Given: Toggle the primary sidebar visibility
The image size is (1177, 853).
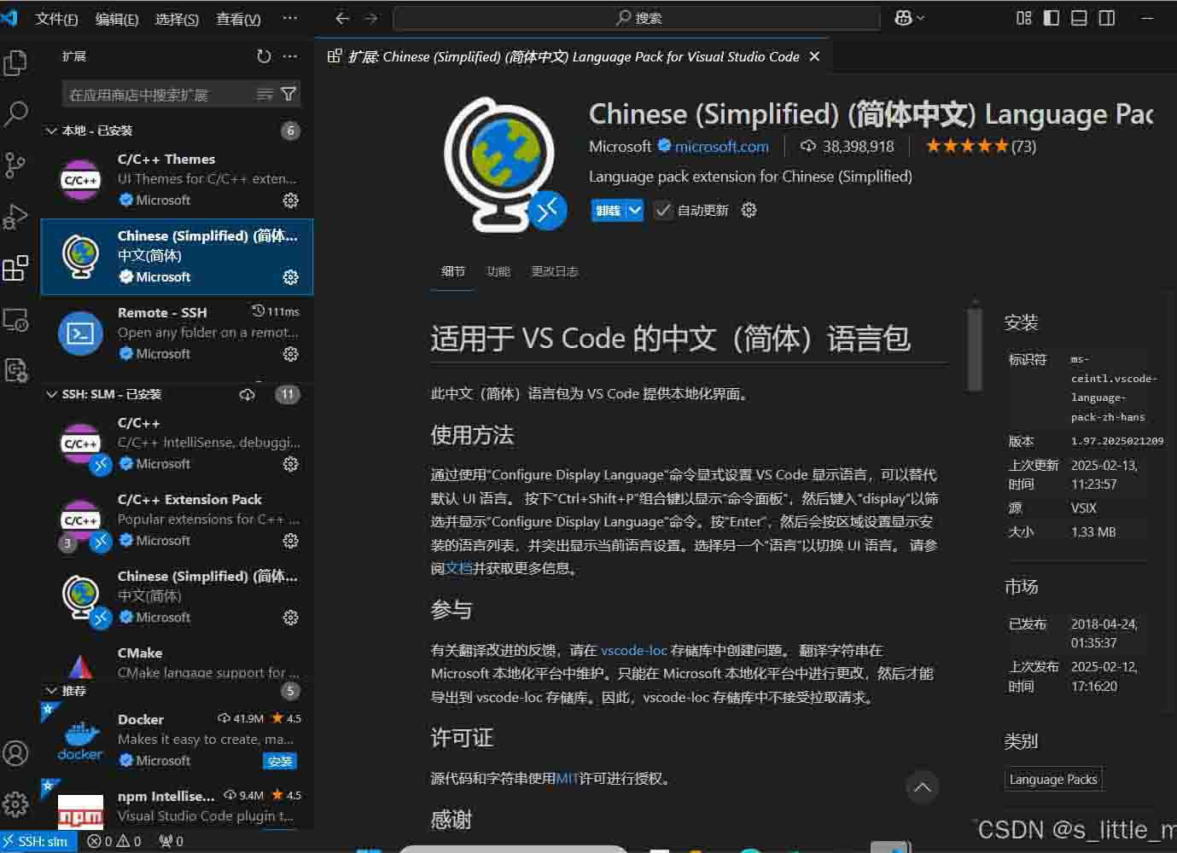Looking at the screenshot, I should [x=1052, y=18].
